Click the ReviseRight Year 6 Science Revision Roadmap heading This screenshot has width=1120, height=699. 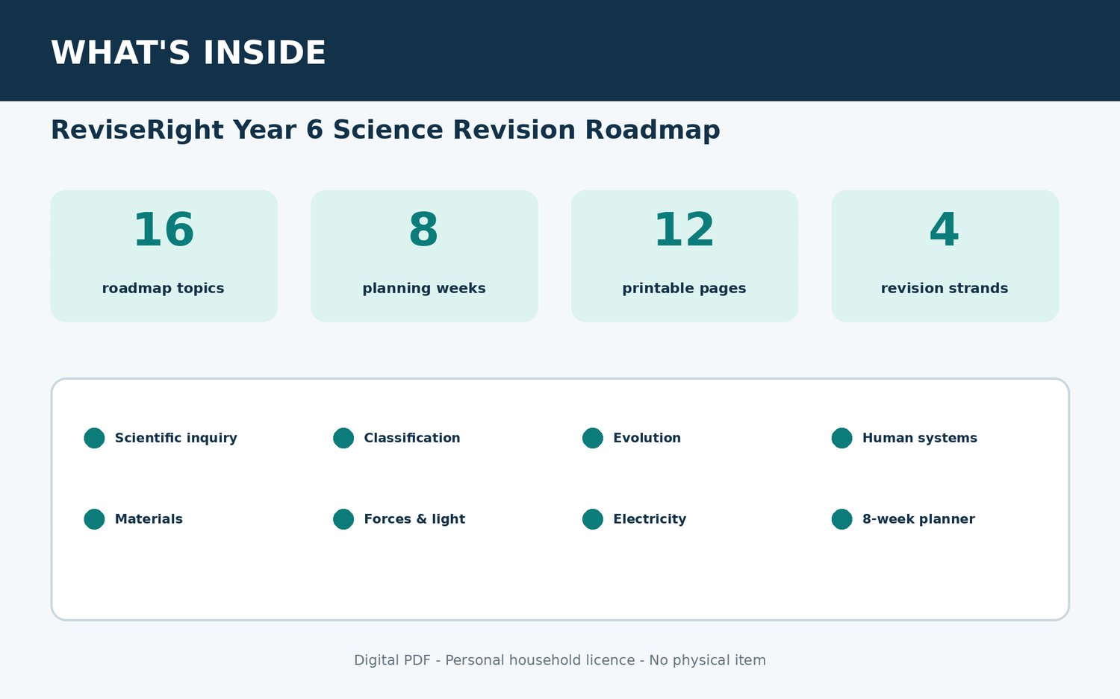385,130
